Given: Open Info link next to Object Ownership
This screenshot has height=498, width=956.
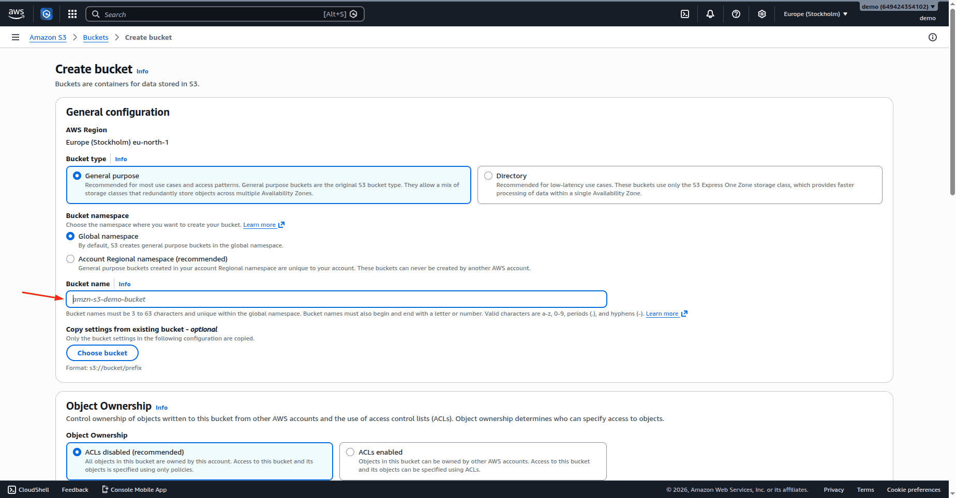Looking at the screenshot, I should [161, 408].
